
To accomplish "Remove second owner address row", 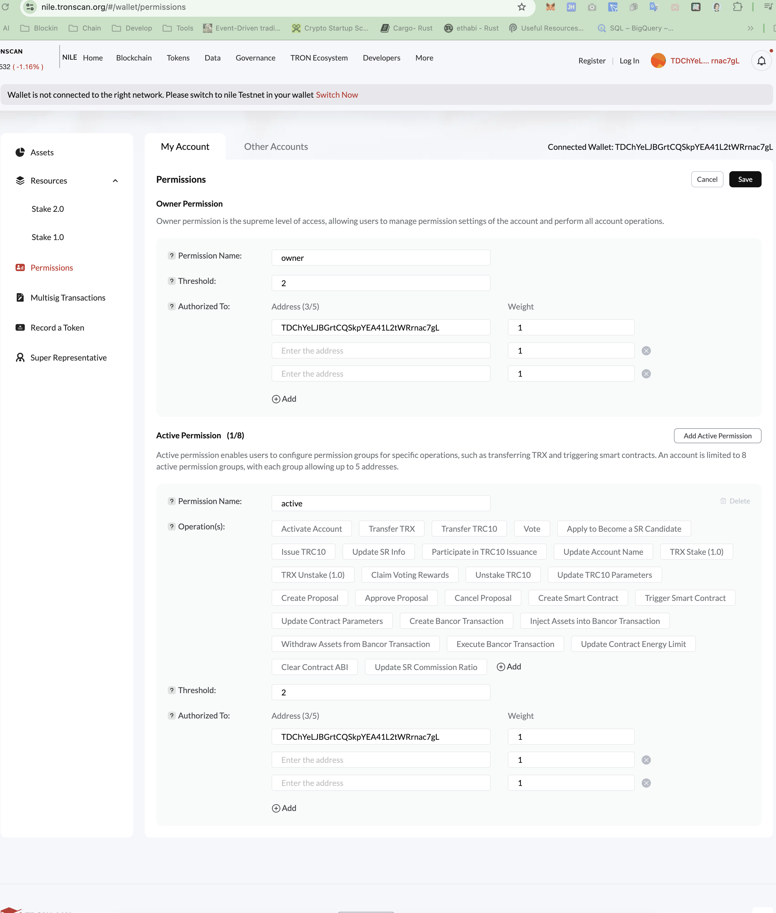I will click(646, 350).
